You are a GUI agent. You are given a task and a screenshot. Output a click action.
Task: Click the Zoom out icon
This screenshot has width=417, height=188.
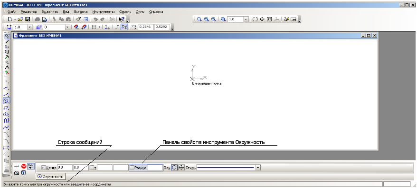pos(213,19)
